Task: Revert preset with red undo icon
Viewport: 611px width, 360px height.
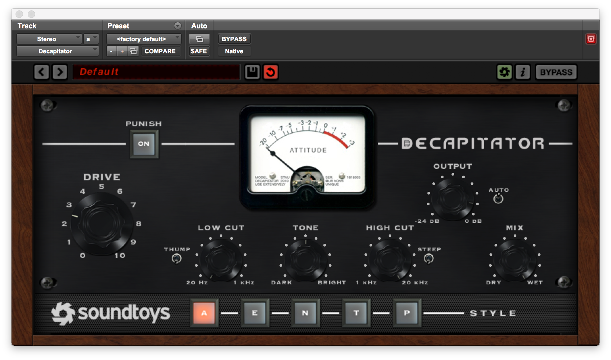Action: 270,72
